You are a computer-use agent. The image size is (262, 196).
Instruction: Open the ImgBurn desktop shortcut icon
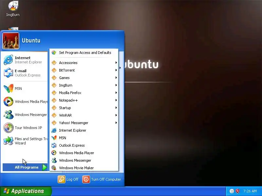coord(13,6)
